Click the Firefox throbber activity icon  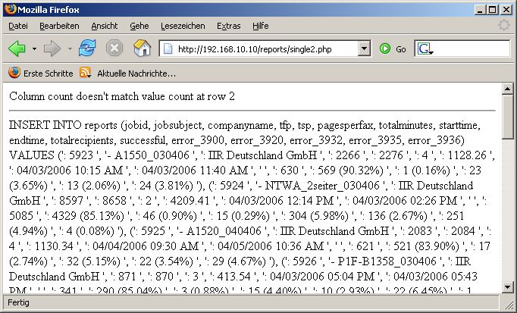click(503, 26)
